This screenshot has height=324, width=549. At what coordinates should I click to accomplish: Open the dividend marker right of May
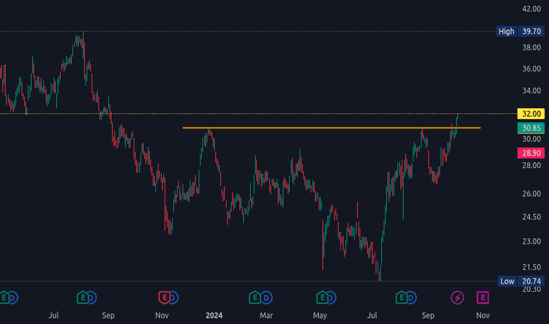tap(332, 297)
